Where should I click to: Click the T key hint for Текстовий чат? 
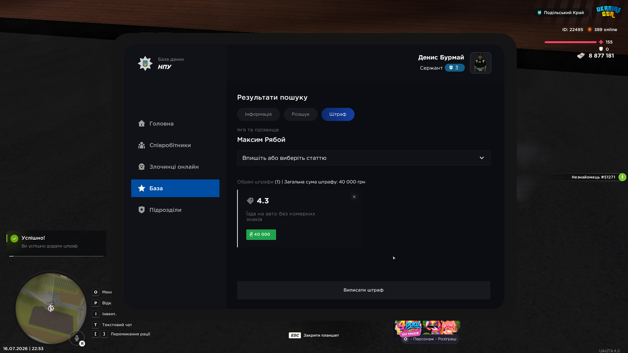[96, 325]
